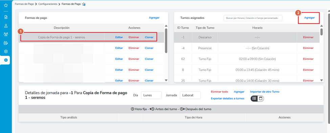330x133 pixels.
Task: Click the Tipo de Hora column header
Action: 193,117
